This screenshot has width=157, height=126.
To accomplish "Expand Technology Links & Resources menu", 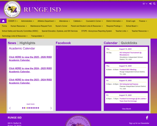I will (x=15, y=36).
